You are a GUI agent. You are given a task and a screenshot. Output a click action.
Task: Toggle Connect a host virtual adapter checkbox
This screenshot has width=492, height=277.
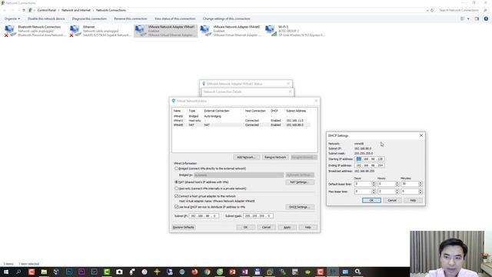tap(176, 196)
